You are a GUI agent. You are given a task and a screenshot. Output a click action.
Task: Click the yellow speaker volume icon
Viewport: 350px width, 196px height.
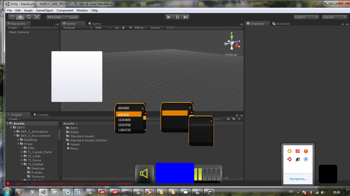click(144, 174)
